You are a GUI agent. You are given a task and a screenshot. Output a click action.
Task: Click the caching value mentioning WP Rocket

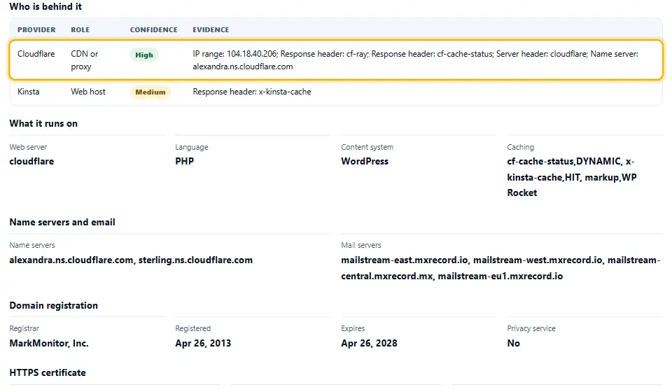(572, 177)
